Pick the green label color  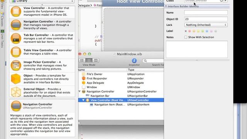click(203, 31)
